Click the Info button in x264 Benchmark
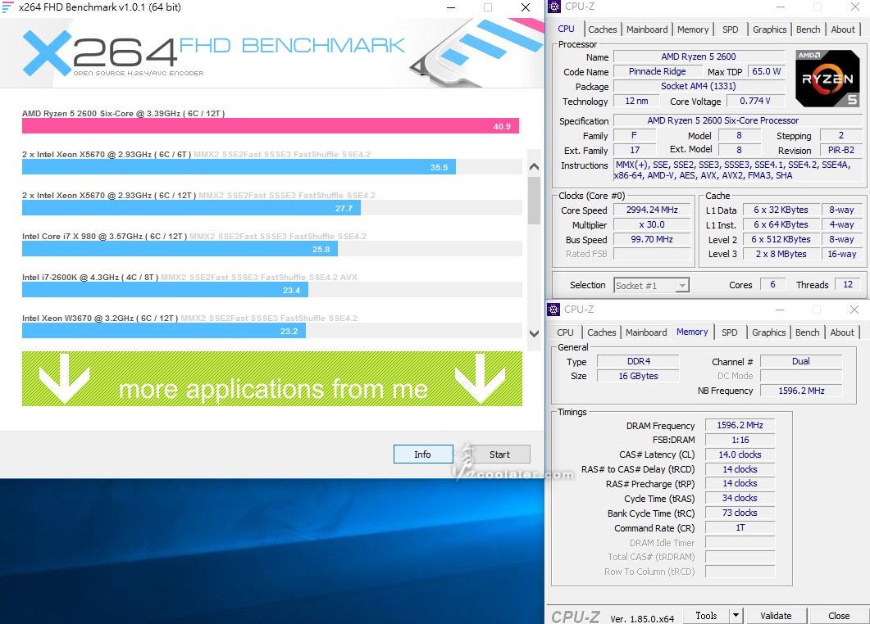This screenshot has height=624, width=870. coord(423,454)
